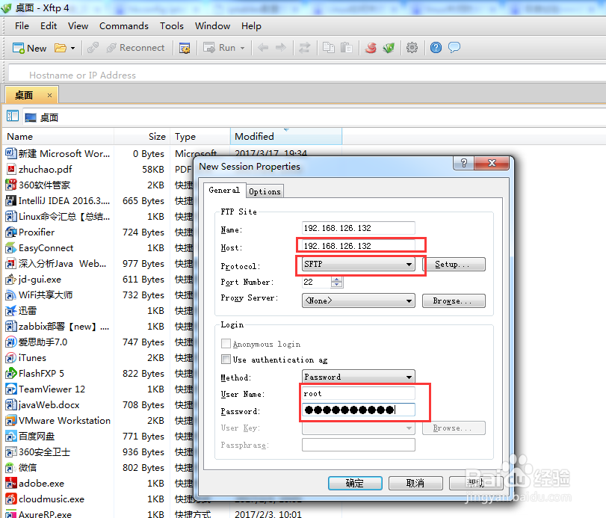Image resolution: width=606 pixels, height=518 pixels.
Task: Toggle Use authentication agent checkbox
Action: [x=226, y=360]
